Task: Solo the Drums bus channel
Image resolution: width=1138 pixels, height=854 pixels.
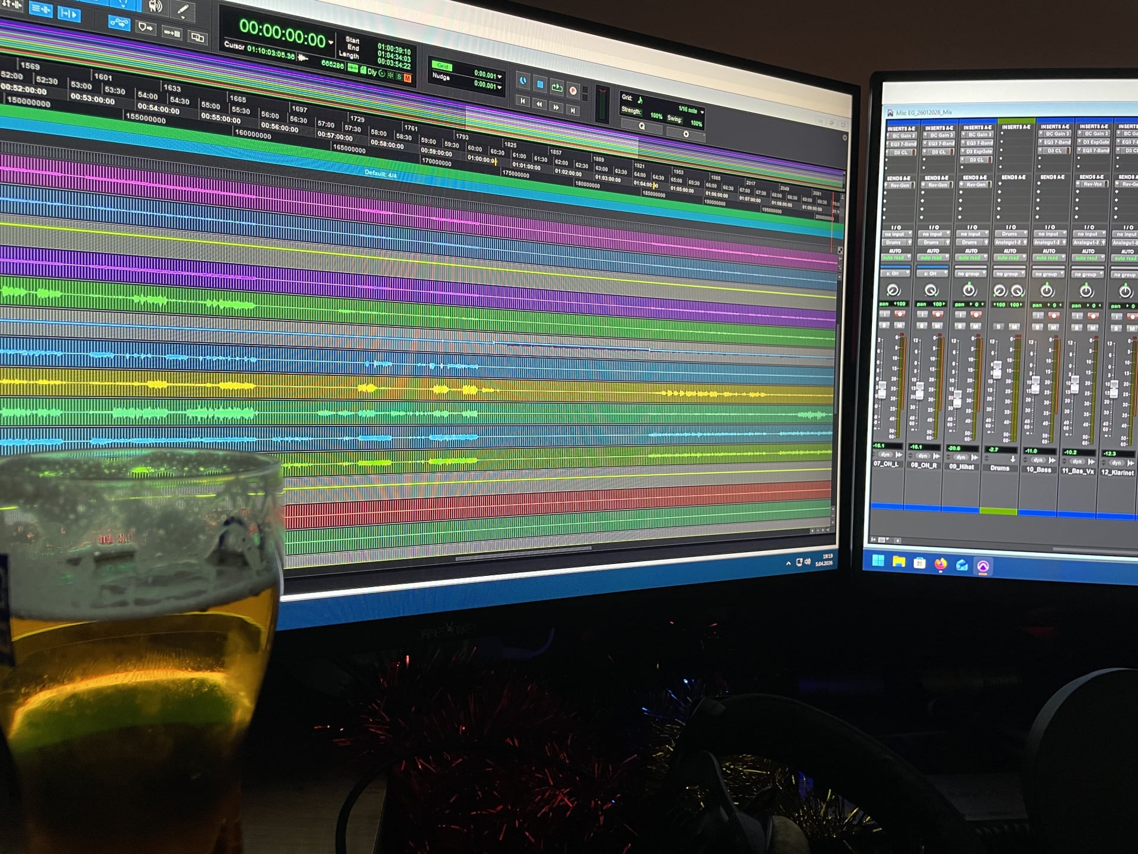Action: click(1000, 326)
